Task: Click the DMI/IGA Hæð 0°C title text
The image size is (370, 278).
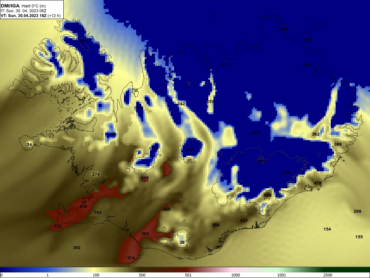Action: click(x=23, y=6)
